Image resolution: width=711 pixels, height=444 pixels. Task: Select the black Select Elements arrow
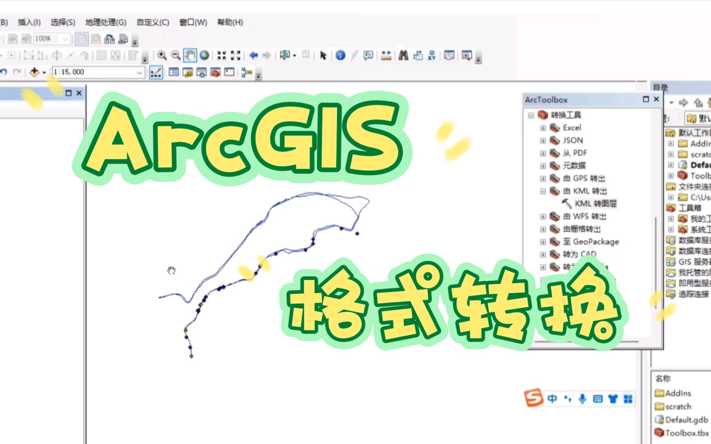[323, 55]
